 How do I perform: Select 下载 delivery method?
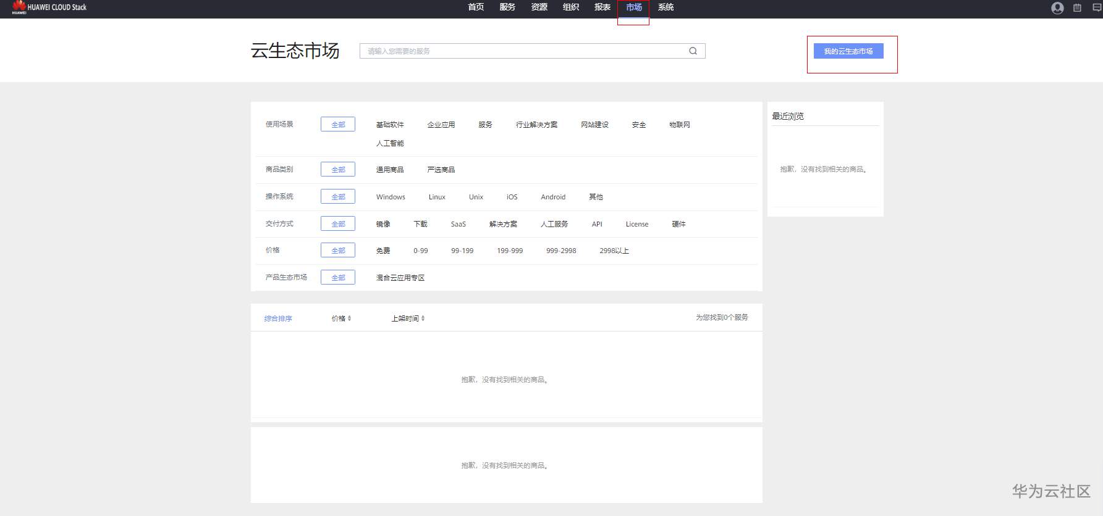click(421, 224)
